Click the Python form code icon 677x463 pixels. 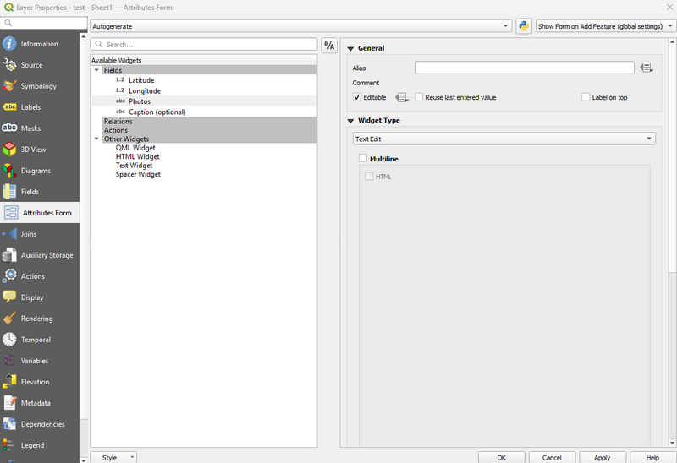point(524,26)
